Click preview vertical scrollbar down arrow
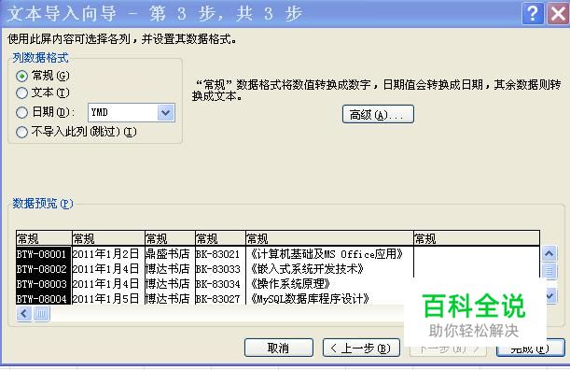This screenshot has width=570, height=370. pyautogui.click(x=550, y=295)
